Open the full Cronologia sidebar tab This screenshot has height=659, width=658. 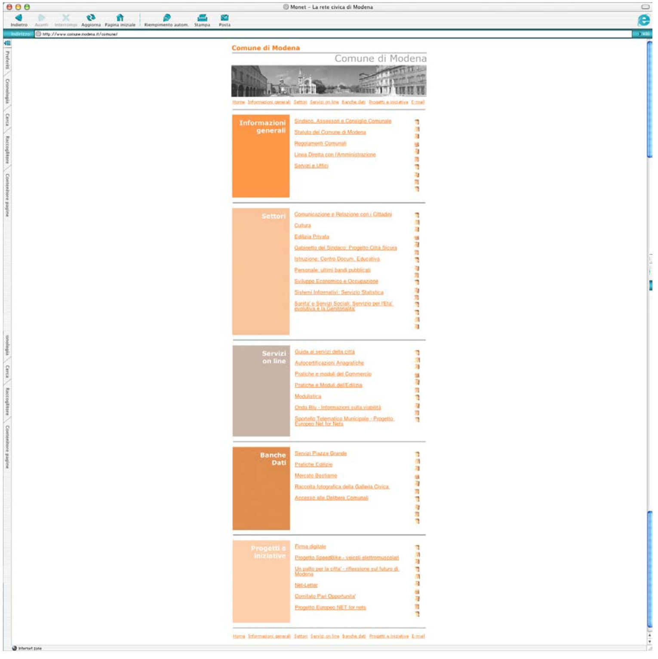7,91
